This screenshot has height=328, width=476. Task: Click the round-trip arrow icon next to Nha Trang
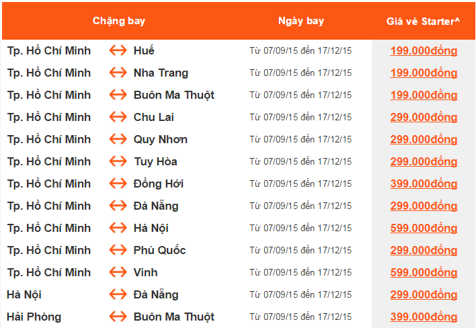coord(118,73)
